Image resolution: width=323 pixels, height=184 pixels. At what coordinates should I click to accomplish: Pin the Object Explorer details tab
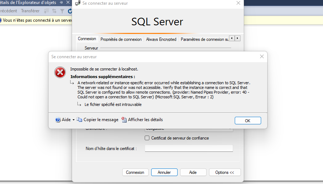[x=61, y=3]
